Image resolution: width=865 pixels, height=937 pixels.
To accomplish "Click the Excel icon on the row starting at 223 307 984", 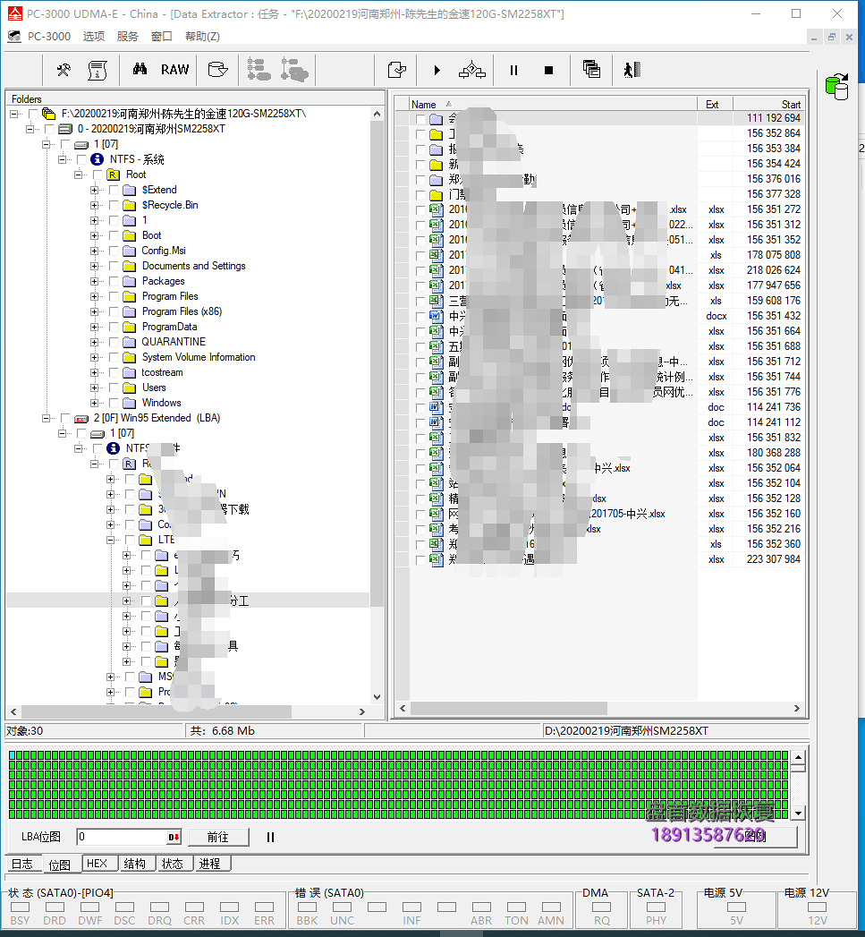I will pos(437,559).
